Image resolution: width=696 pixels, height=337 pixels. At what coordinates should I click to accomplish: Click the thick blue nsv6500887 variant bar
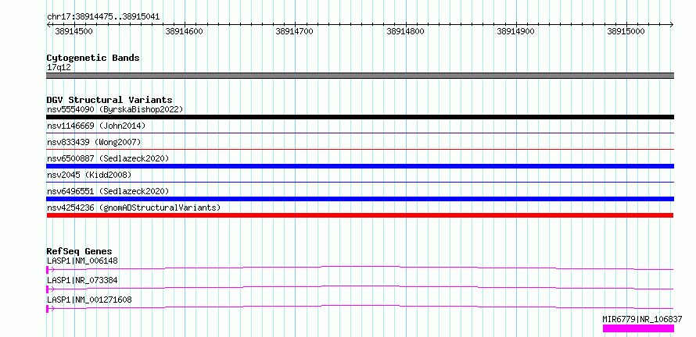pyautogui.click(x=360, y=166)
